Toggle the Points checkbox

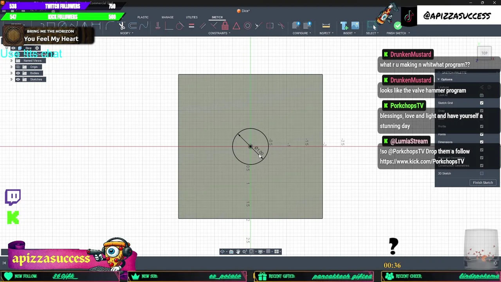pyautogui.click(x=481, y=134)
